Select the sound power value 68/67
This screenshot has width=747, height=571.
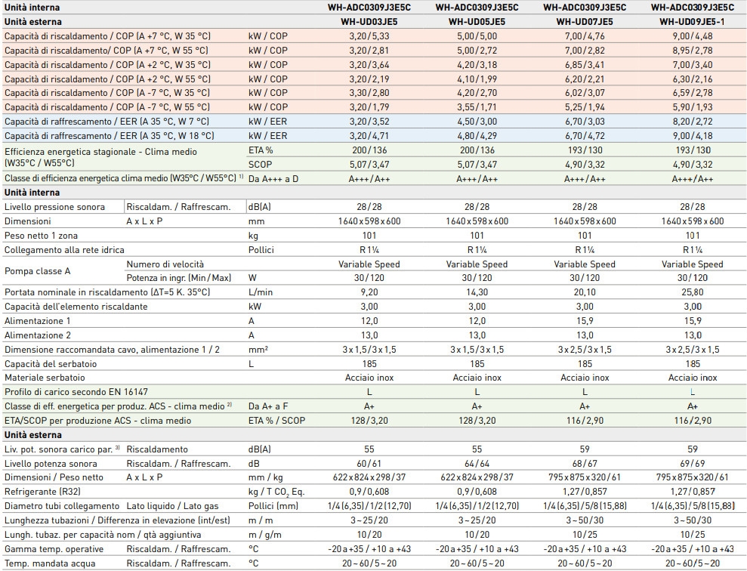[585, 464]
